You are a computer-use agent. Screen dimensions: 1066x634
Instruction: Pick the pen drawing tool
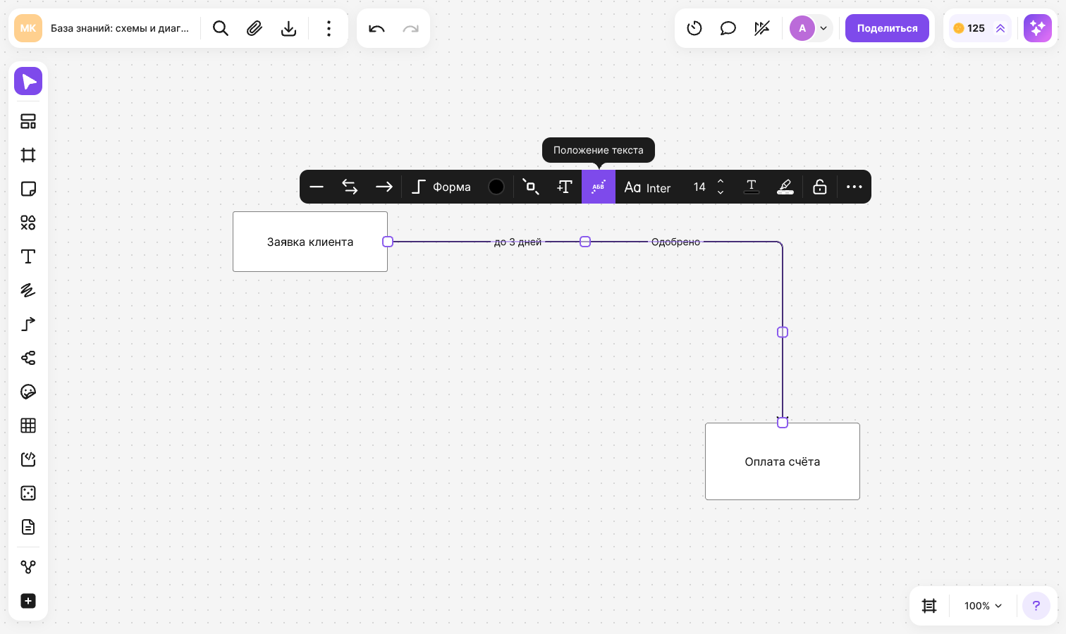click(28, 290)
